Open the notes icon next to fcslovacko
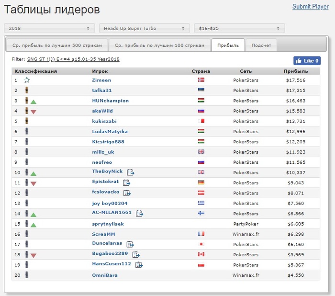Image resolution: width=335 pixels, height=296 pixels. [127, 193]
